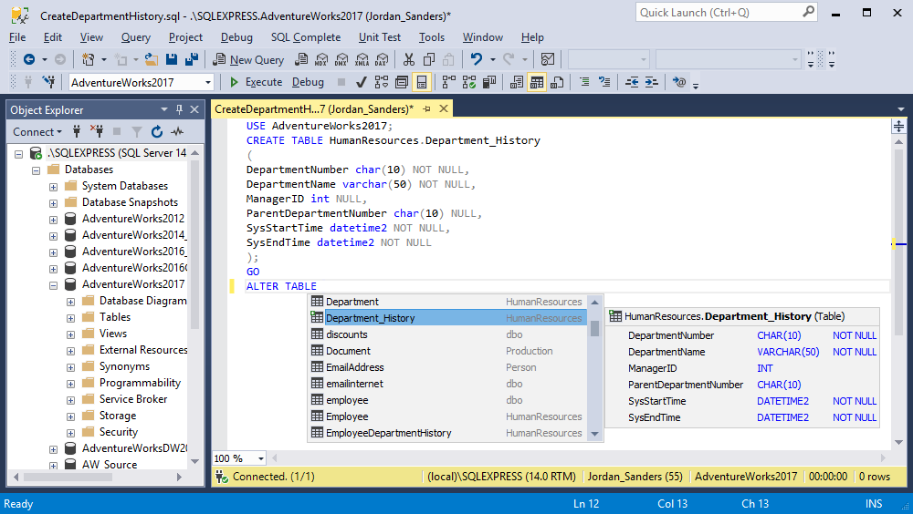The height and width of the screenshot is (514, 913).
Task: Open the 100 % zoom dropdown
Action: [x=261, y=458]
